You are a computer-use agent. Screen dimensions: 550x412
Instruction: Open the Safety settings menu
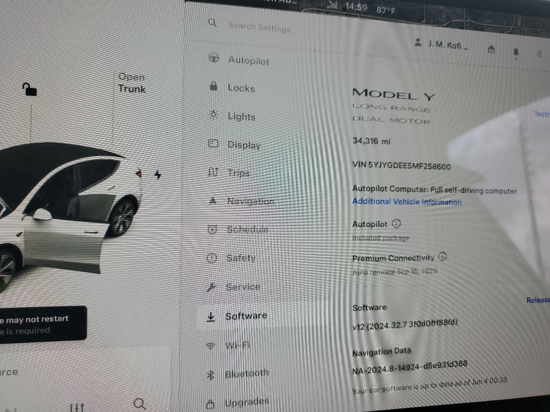click(231, 258)
